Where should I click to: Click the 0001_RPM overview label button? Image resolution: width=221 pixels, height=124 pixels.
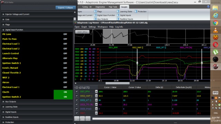[82, 32]
